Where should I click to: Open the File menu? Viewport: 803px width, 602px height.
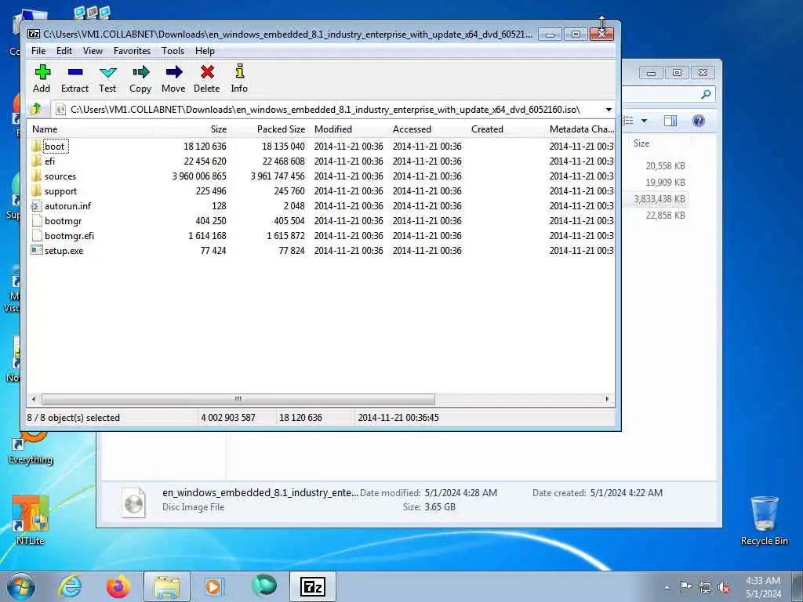[x=38, y=51]
